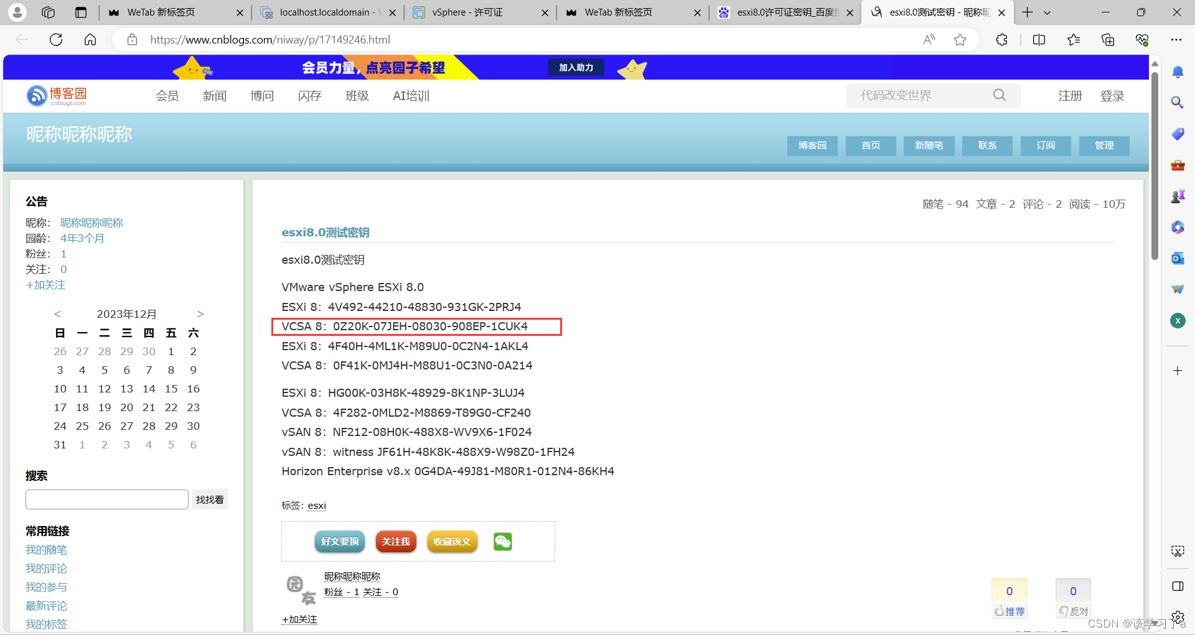Click 登录 to log in

(x=1112, y=96)
